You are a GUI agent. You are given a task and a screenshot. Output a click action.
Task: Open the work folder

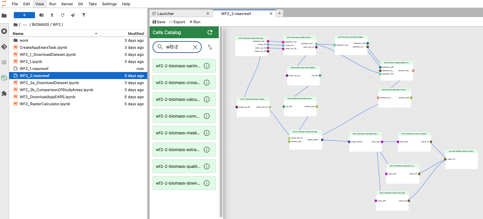pos(24,41)
